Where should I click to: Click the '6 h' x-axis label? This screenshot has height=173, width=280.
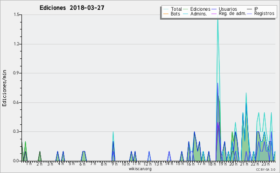click(x=82, y=164)
